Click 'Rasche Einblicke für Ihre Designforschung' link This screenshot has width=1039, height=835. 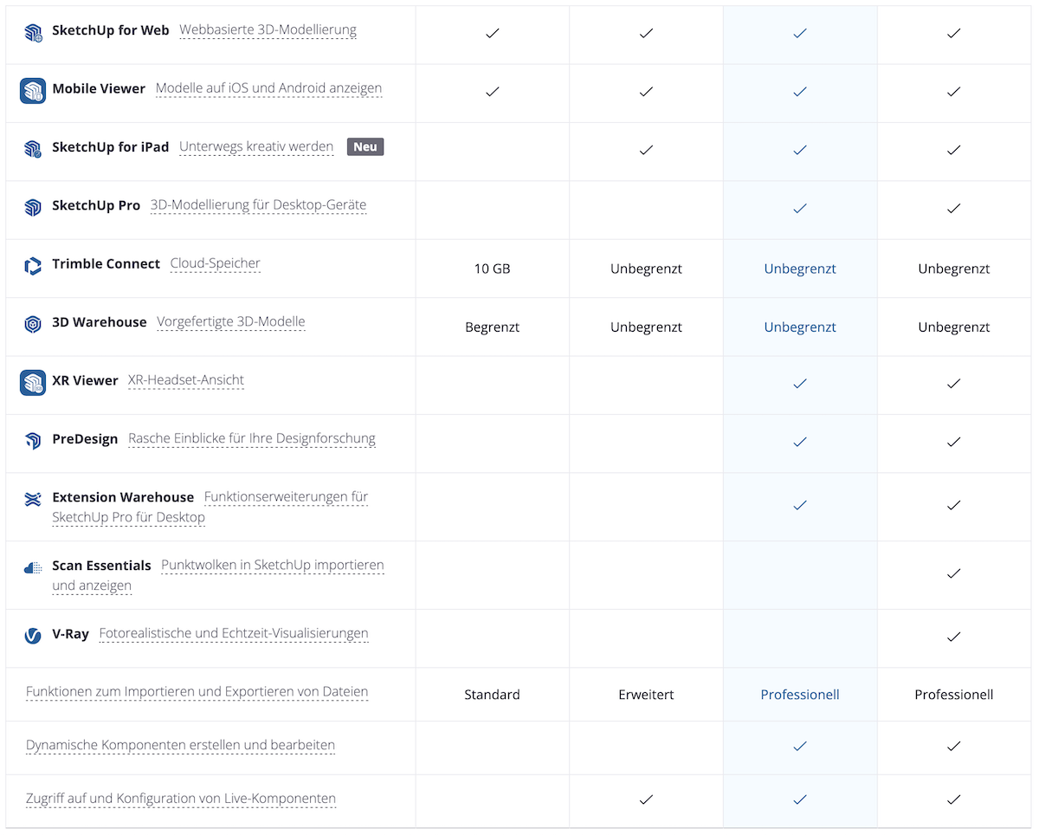252,438
